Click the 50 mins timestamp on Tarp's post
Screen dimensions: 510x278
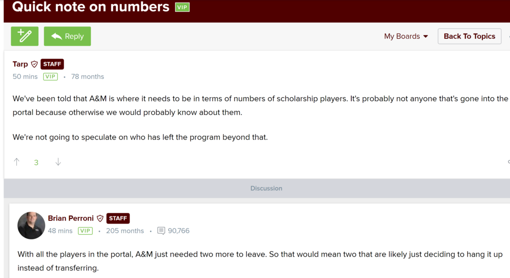tap(25, 76)
